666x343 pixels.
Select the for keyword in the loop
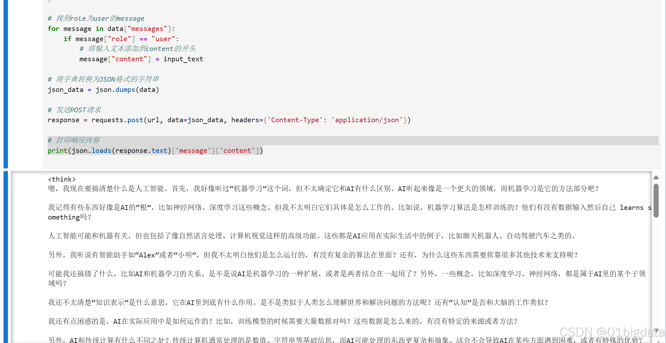[53, 28]
